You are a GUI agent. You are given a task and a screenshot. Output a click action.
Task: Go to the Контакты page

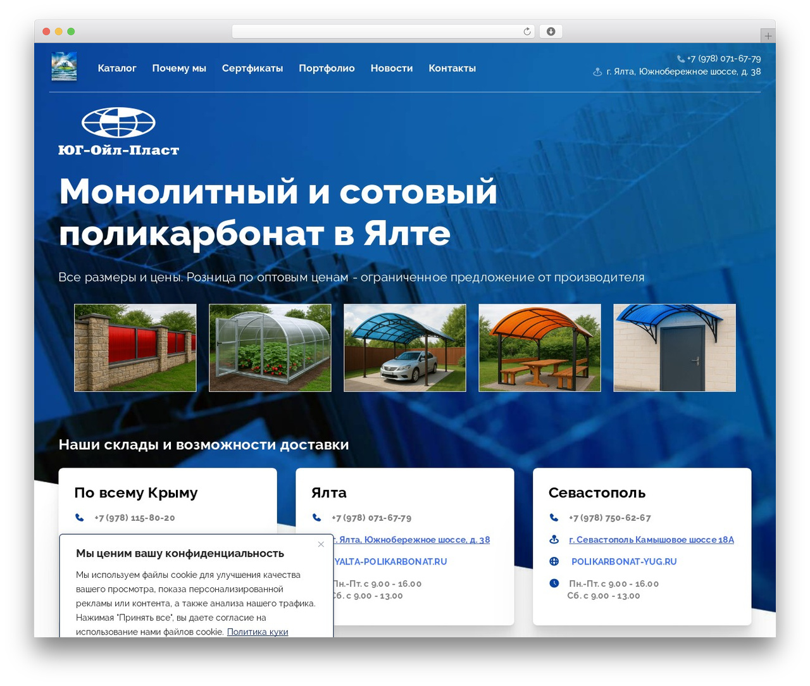tap(452, 68)
